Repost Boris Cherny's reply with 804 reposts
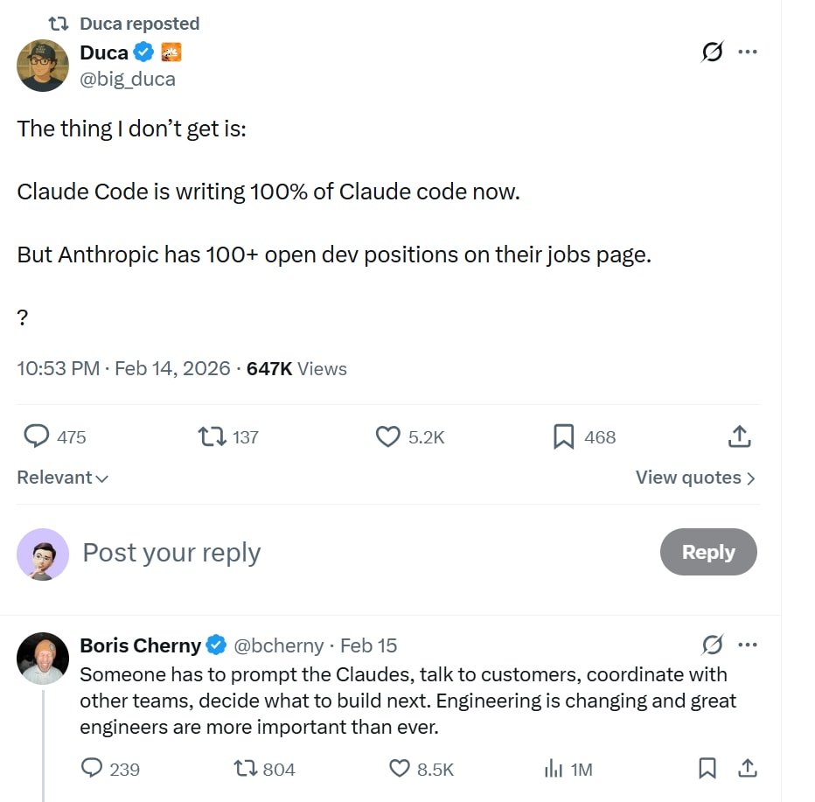815x802 pixels. click(246, 768)
